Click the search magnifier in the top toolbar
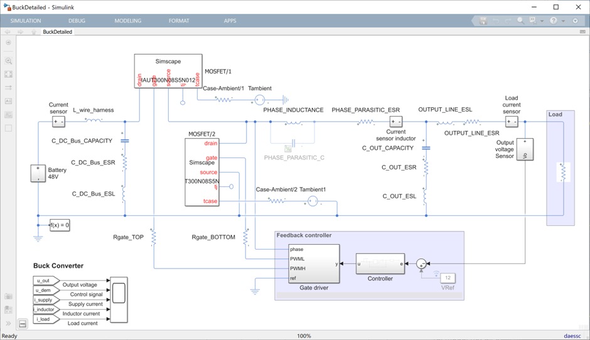The height and width of the screenshot is (340, 590). 520,21
